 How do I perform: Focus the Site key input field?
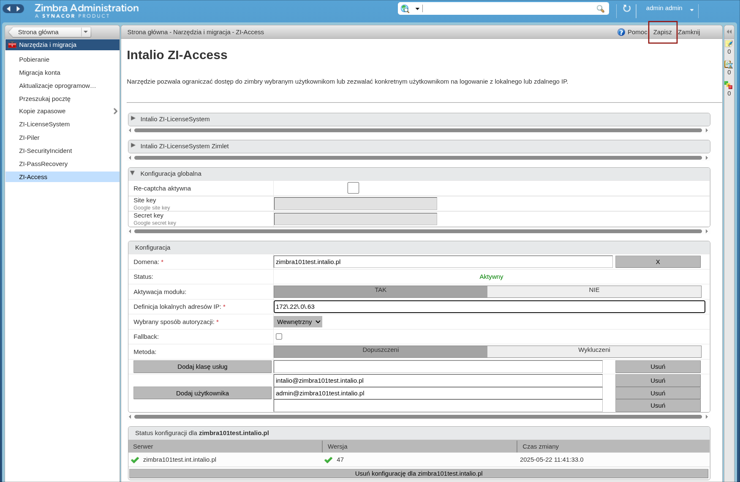coord(356,204)
